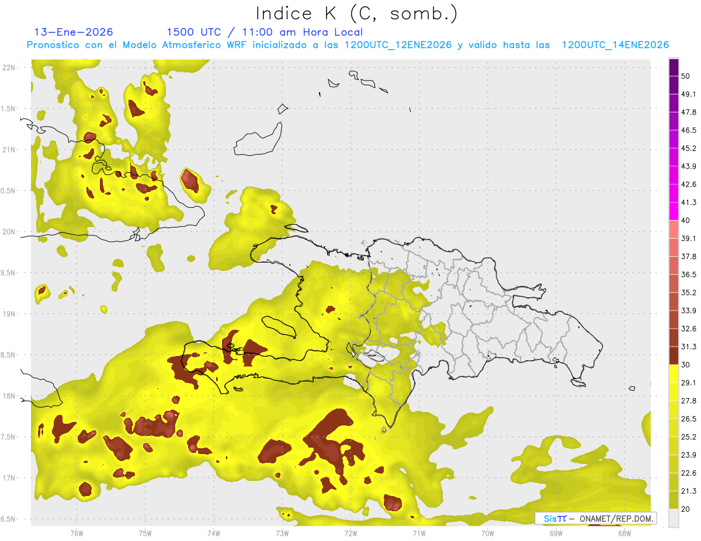The height and width of the screenshot is (541, 701).
Task: Click the '18N' latitude label
Action: [9, 396]
